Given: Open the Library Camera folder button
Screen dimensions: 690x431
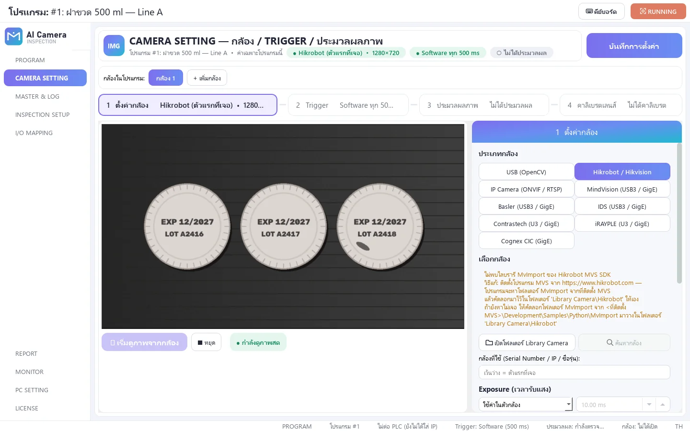Looking at the screenshot, I should (527, 342).
